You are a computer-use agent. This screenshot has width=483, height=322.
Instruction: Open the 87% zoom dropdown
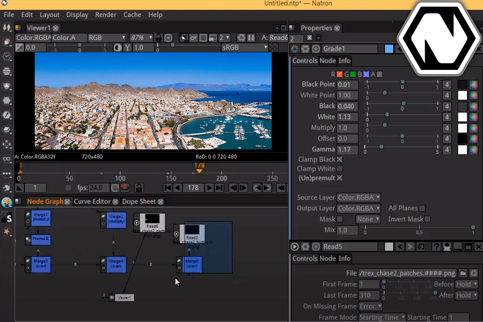pyautogui.click(x=141, y=38)
